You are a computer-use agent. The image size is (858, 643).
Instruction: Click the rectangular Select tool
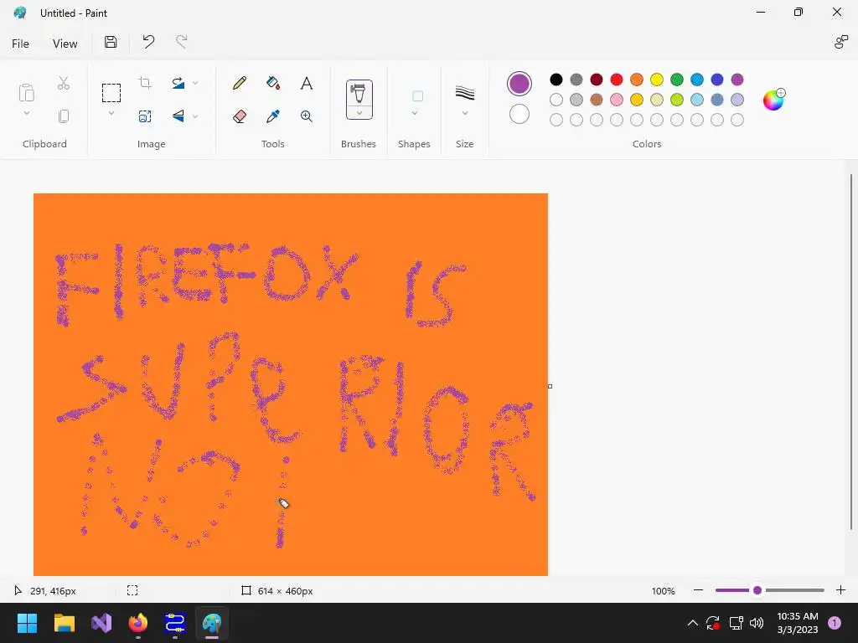tap(111, 93)
